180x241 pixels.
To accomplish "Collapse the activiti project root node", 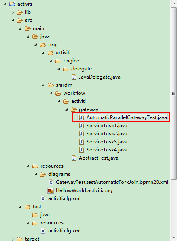I will [5, 4].
